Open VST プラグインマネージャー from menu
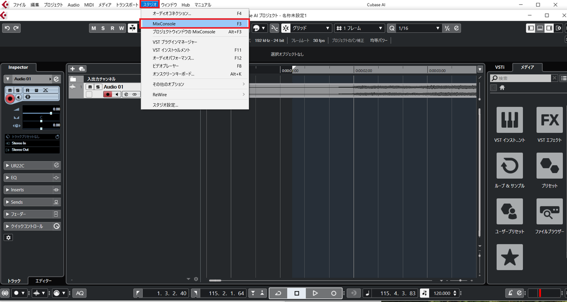The image size is (567, 302). [195, 42]
